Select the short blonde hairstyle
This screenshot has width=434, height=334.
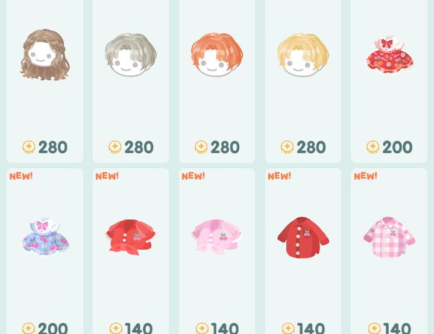pos(303,55)
